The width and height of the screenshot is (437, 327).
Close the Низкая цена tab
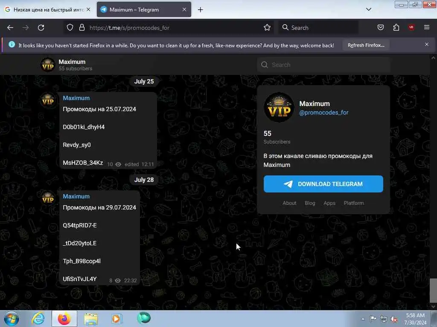pos(88,10)
